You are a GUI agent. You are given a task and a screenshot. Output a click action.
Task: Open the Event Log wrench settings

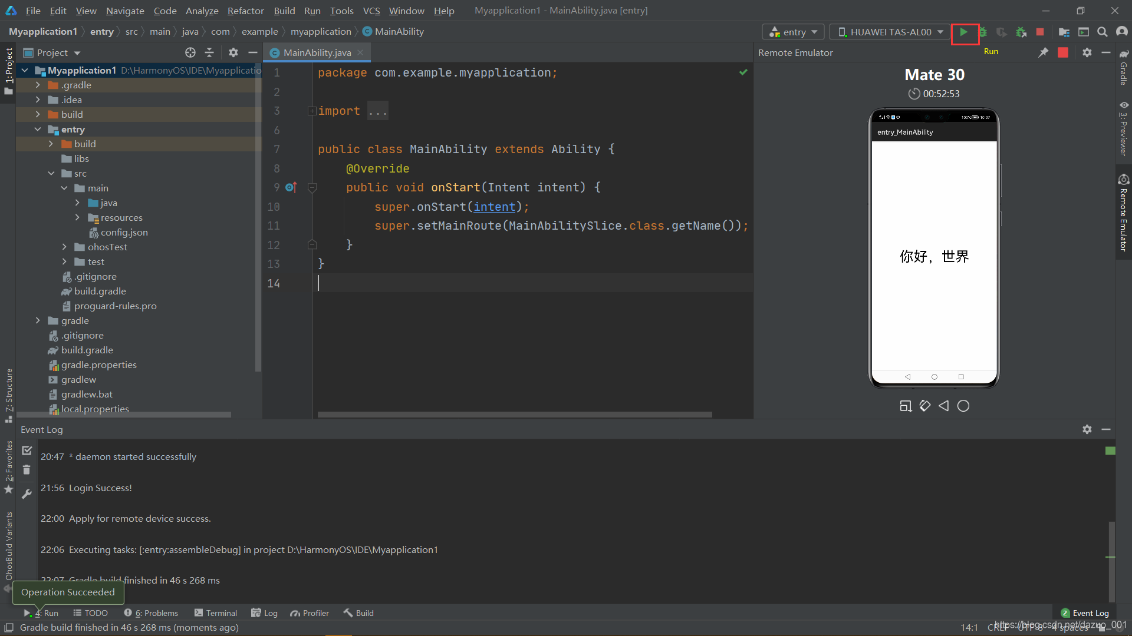click(x=27, y=493)
